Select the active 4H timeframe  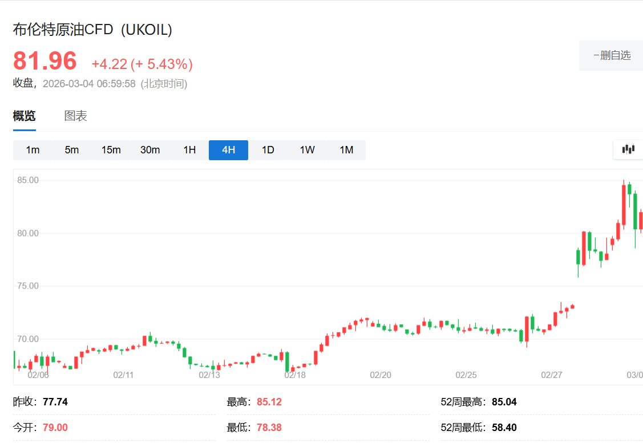pos(228,150)
